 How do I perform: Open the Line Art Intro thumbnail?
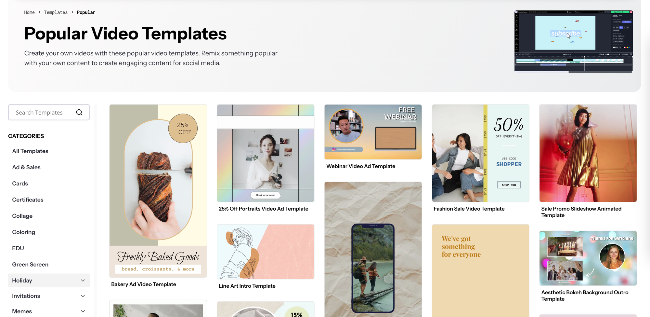[x=266, y=252]
